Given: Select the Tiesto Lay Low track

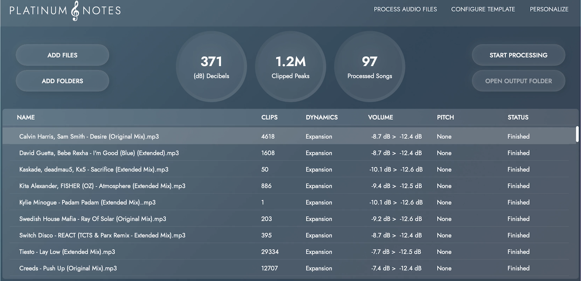Looking at the screenshot, I should click(194, 251).
